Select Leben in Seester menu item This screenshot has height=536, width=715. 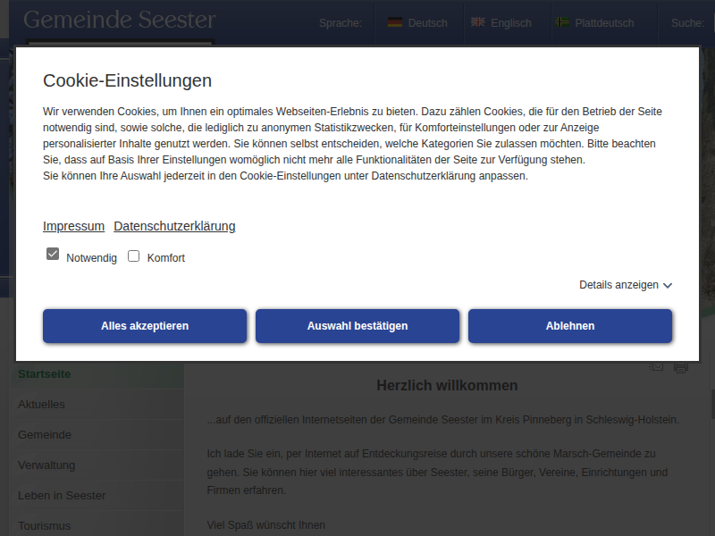tap(62, 496)
